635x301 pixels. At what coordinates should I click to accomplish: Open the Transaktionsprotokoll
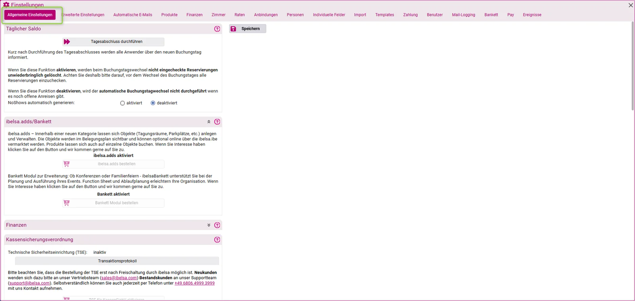tap(117, 261)
